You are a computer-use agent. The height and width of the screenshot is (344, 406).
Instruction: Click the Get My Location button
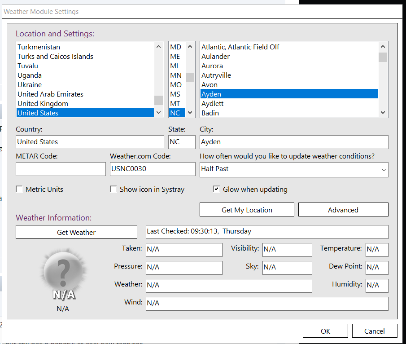click(x=247, y=210)
